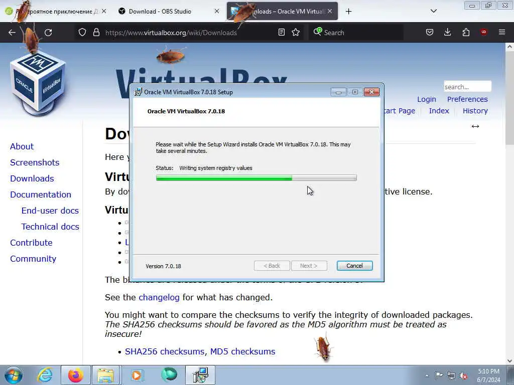Click the setup dialog title bar icon

click(139, 92)
